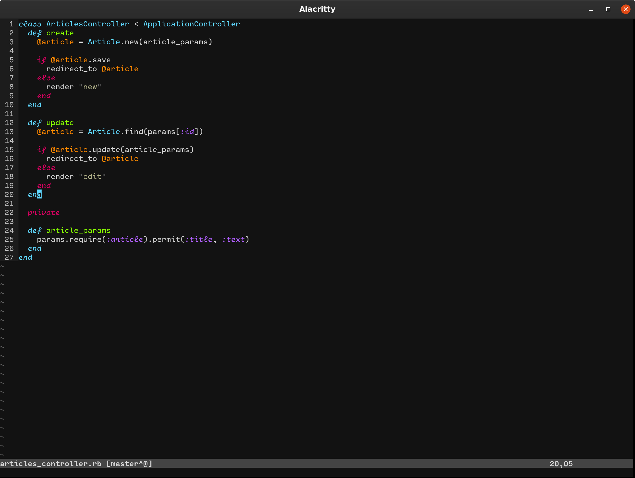
Task: Place cursor on 'create' method name
Action: [x=60, y=33]
